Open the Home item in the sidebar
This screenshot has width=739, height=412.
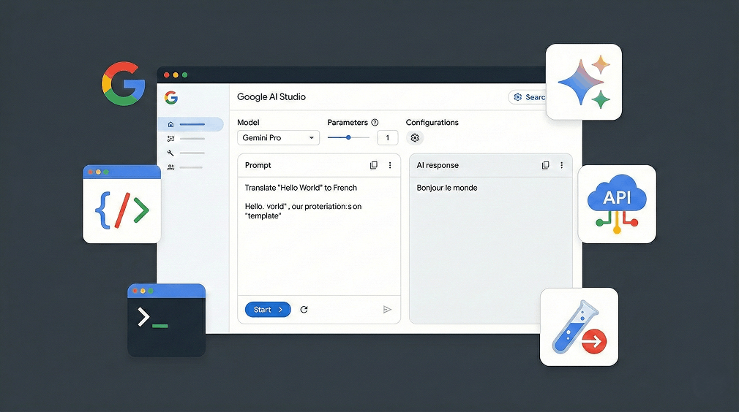click(190, 124)
